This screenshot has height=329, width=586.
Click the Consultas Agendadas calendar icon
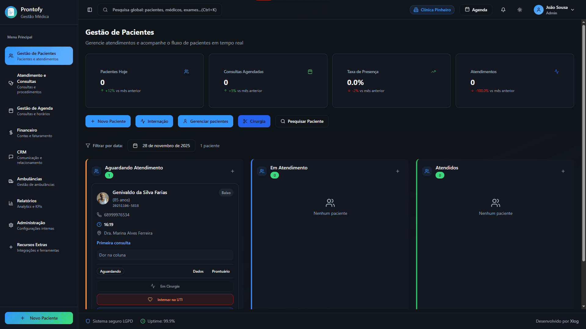(310, 72)
